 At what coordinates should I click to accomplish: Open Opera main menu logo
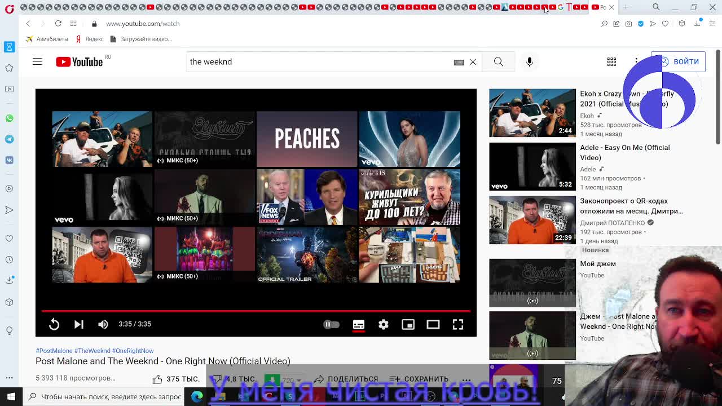click(10, 8)
